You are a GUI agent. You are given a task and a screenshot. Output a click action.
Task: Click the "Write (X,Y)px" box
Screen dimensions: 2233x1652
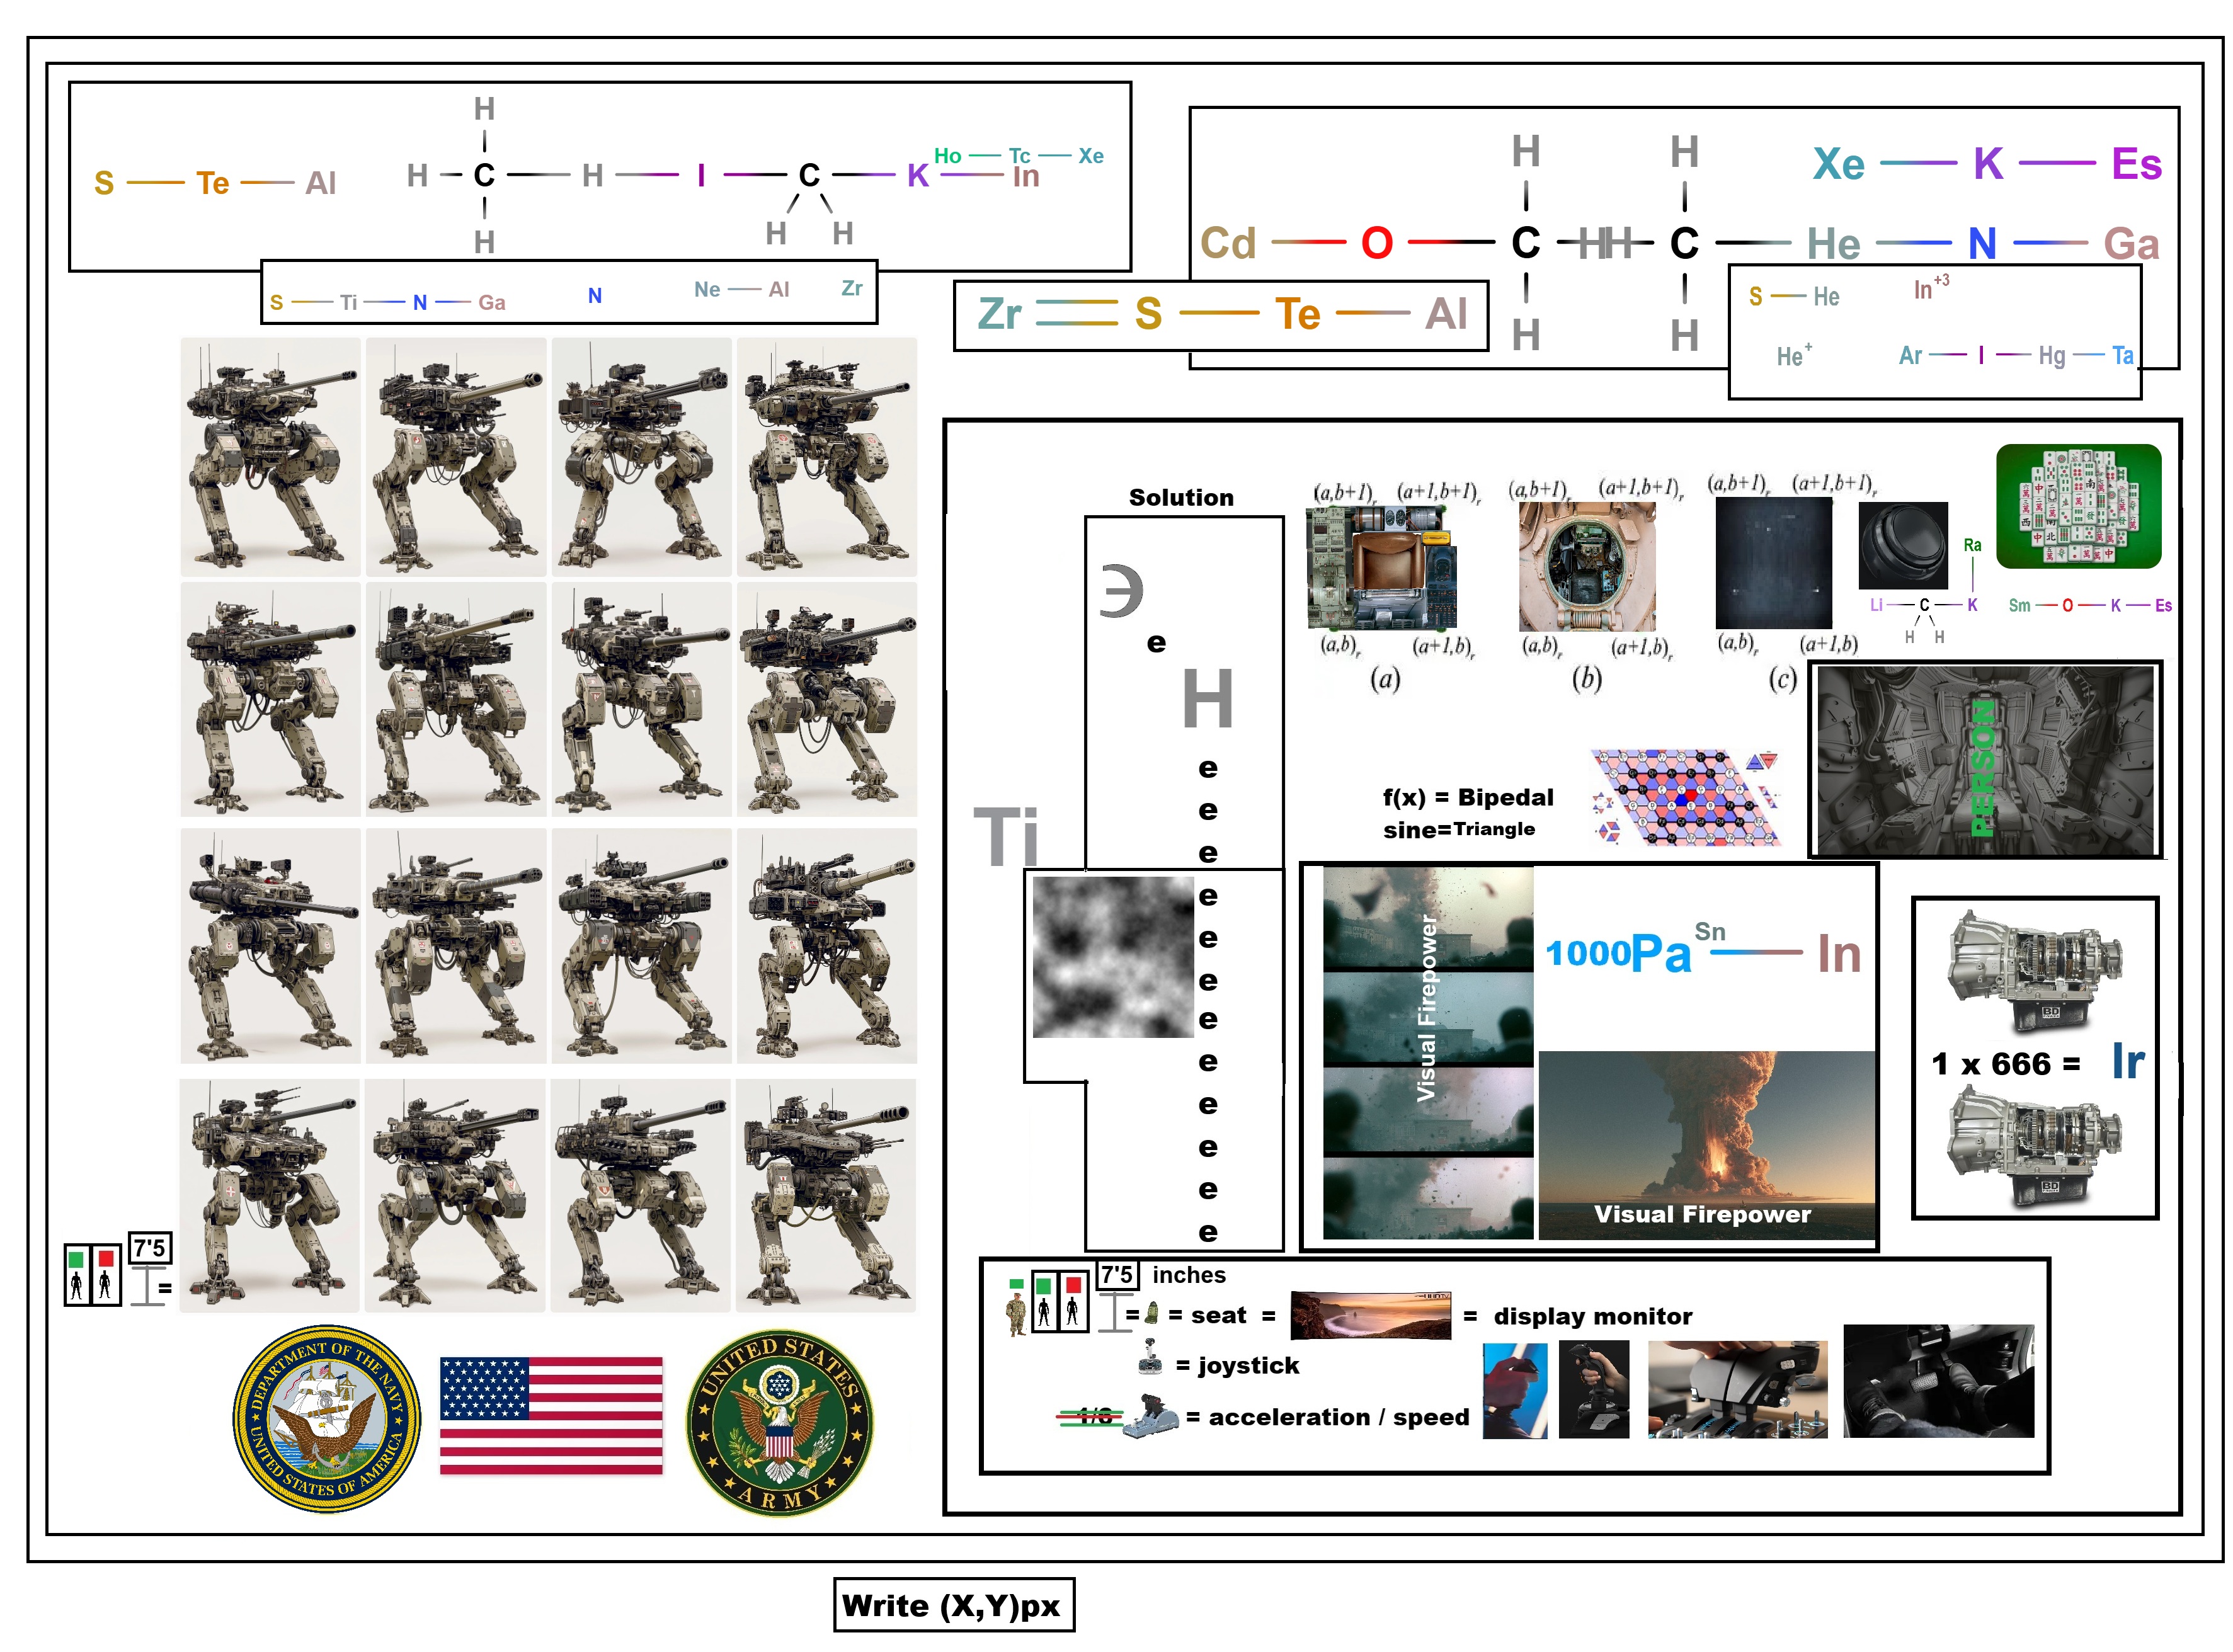pos(954,1606)
